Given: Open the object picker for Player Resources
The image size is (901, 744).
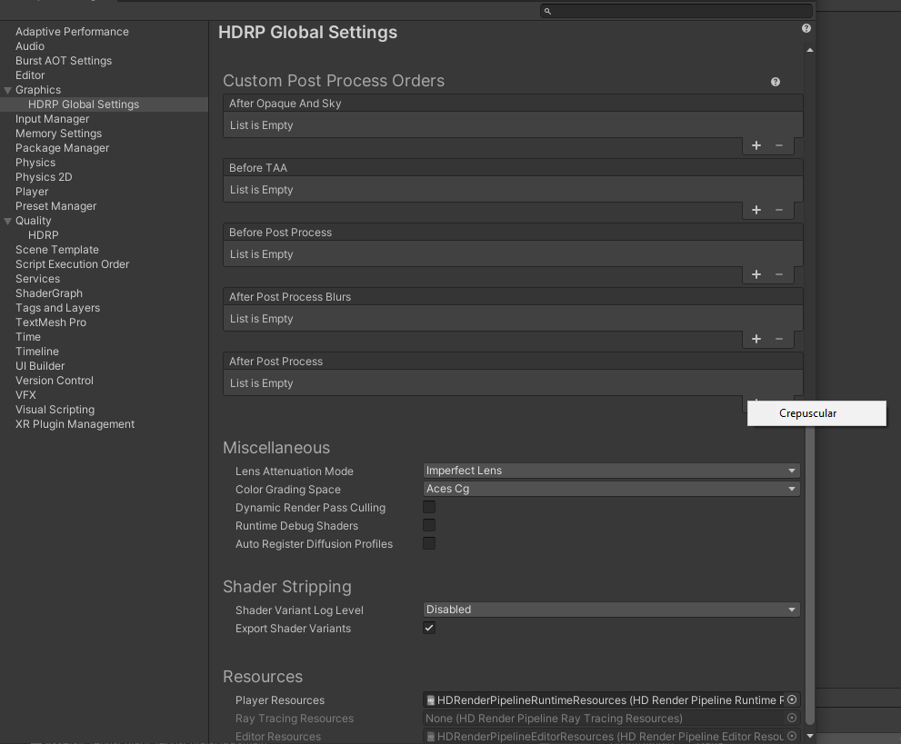Looking at the screenshot, I should pyautogui.click(x=791, y=699).
